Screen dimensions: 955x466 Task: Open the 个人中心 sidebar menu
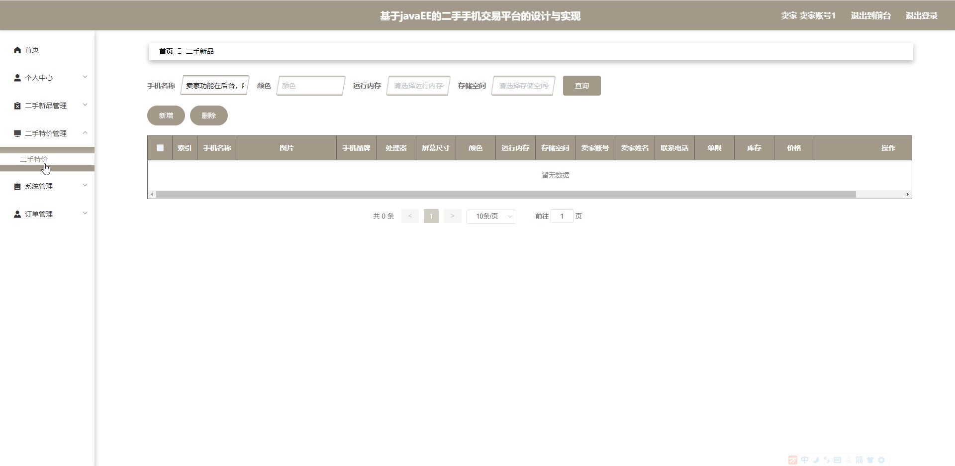click(47, 78)
